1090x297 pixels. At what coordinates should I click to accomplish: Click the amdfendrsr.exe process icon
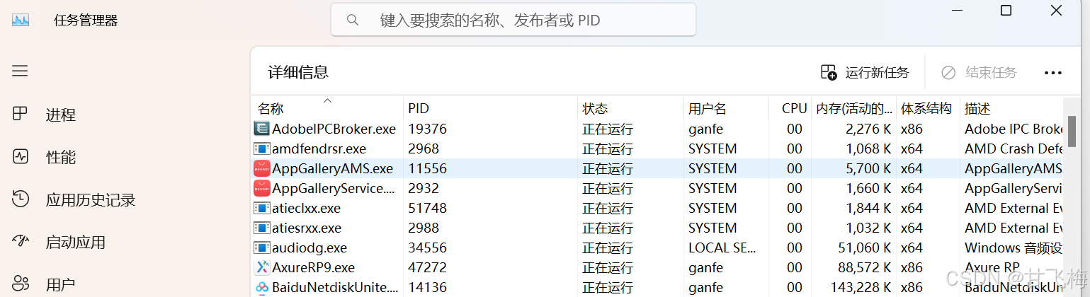[x=262, y=148]
